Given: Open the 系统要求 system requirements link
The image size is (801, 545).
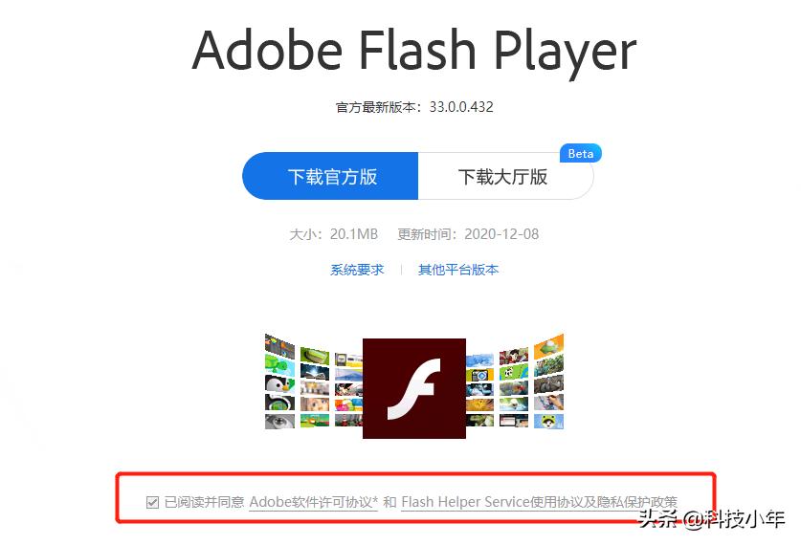Looking at the screenshot, I should 357,270.
